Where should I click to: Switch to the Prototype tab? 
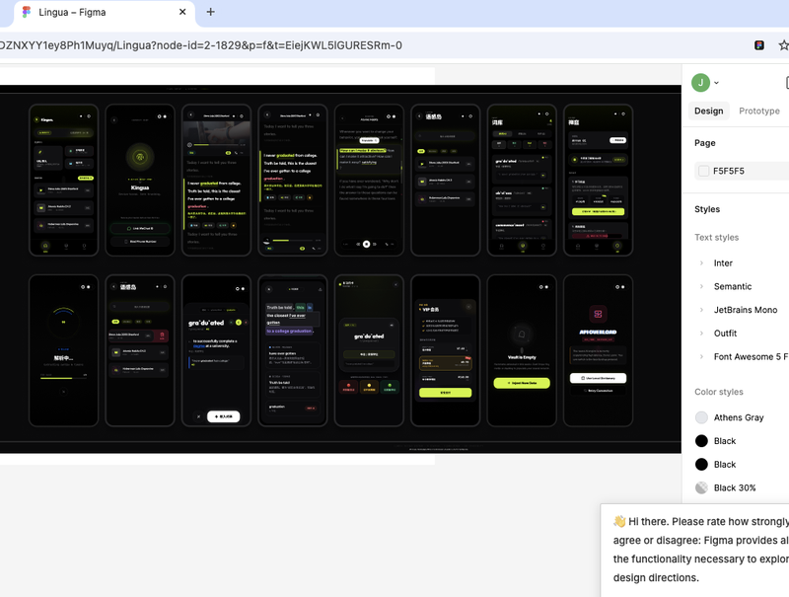(x=758, y=111)
